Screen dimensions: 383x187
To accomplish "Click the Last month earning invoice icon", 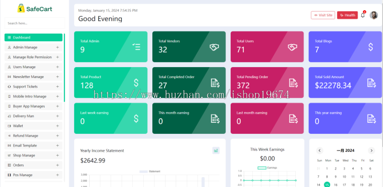I will (x=293, y=119).
